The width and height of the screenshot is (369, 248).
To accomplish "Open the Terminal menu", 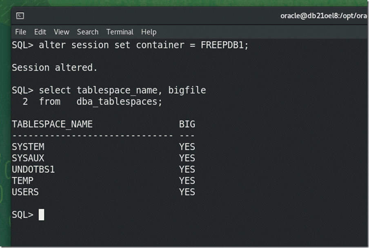I will point(120,32).
